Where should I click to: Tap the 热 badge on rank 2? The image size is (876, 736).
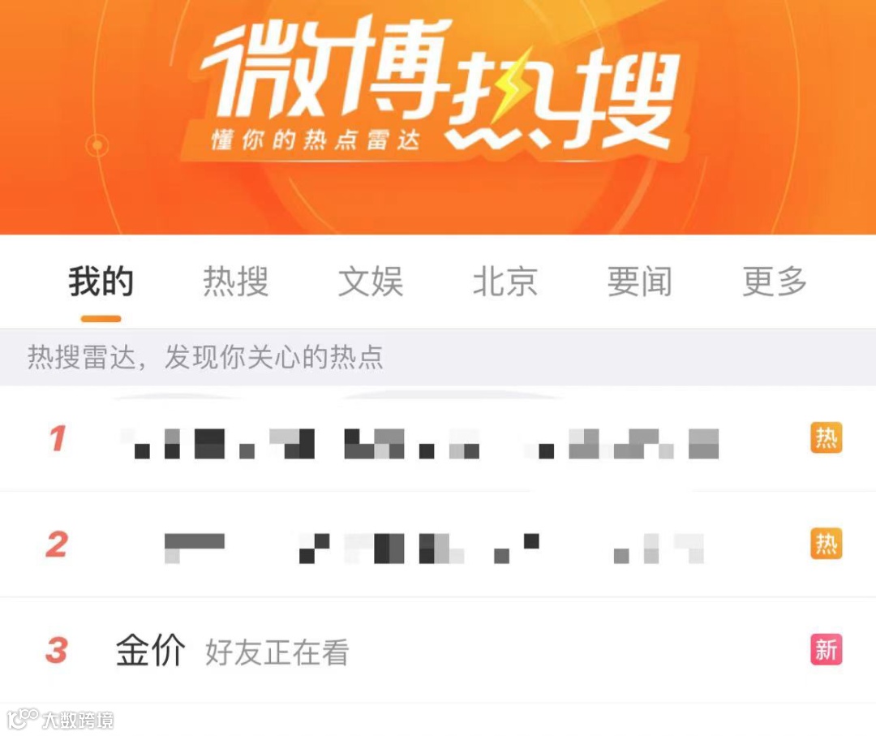pos(827,543)
